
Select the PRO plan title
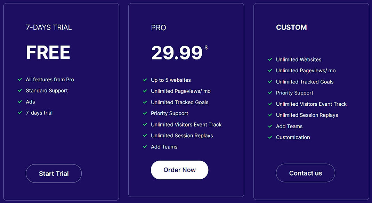click(159, 28)
